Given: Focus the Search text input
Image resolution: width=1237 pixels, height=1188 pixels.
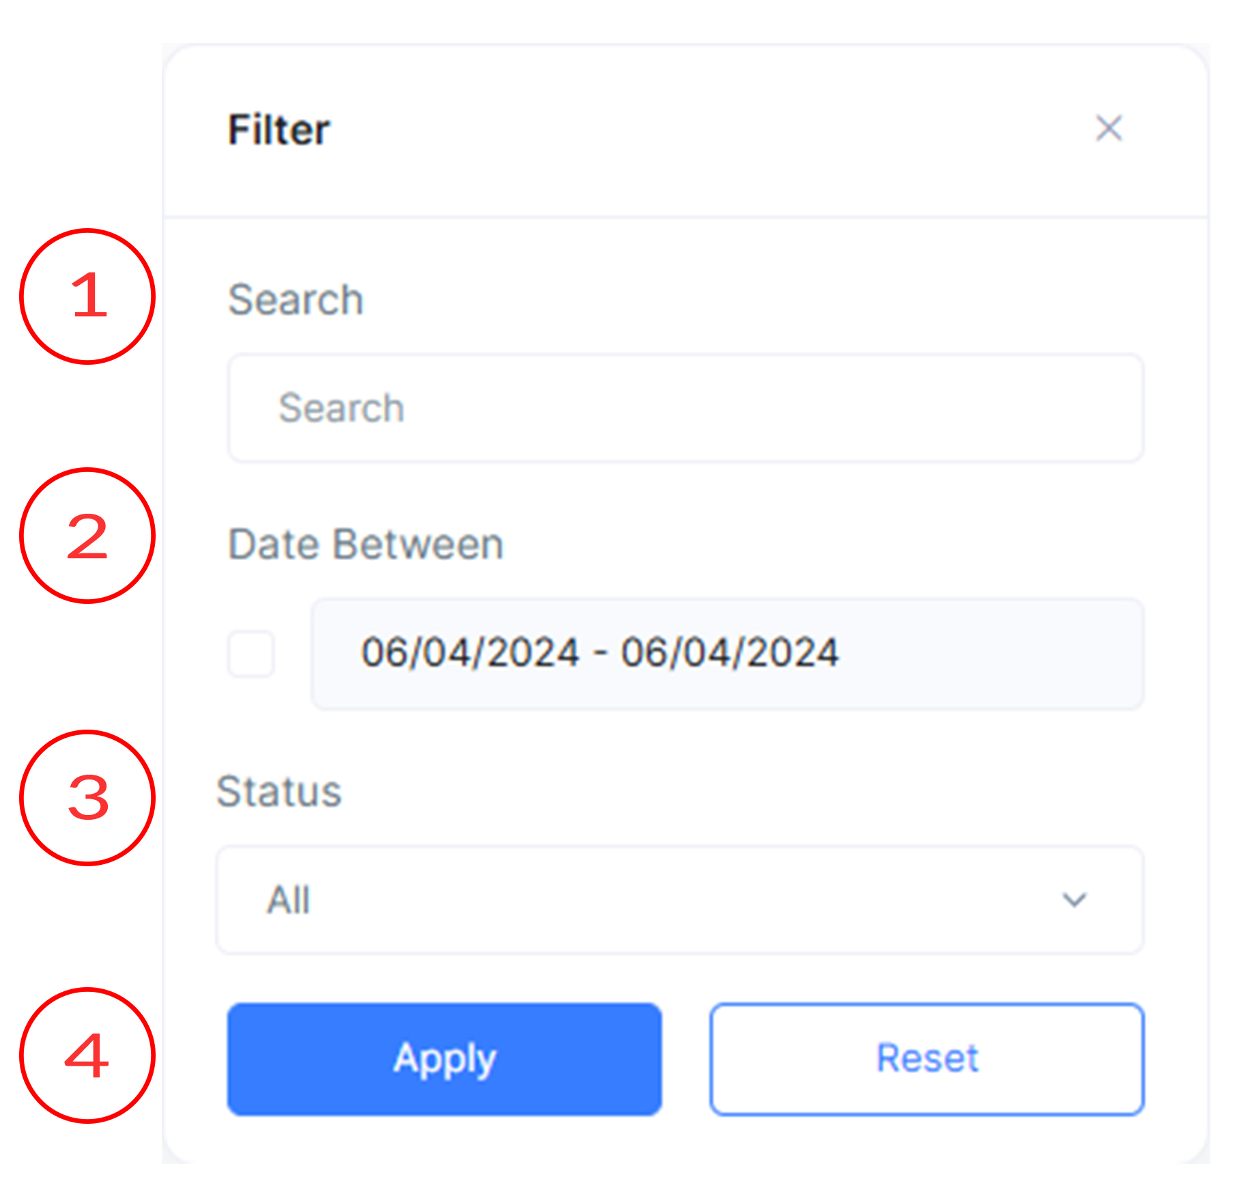Looking at the screenshot, I should click(x=685, y=408).
